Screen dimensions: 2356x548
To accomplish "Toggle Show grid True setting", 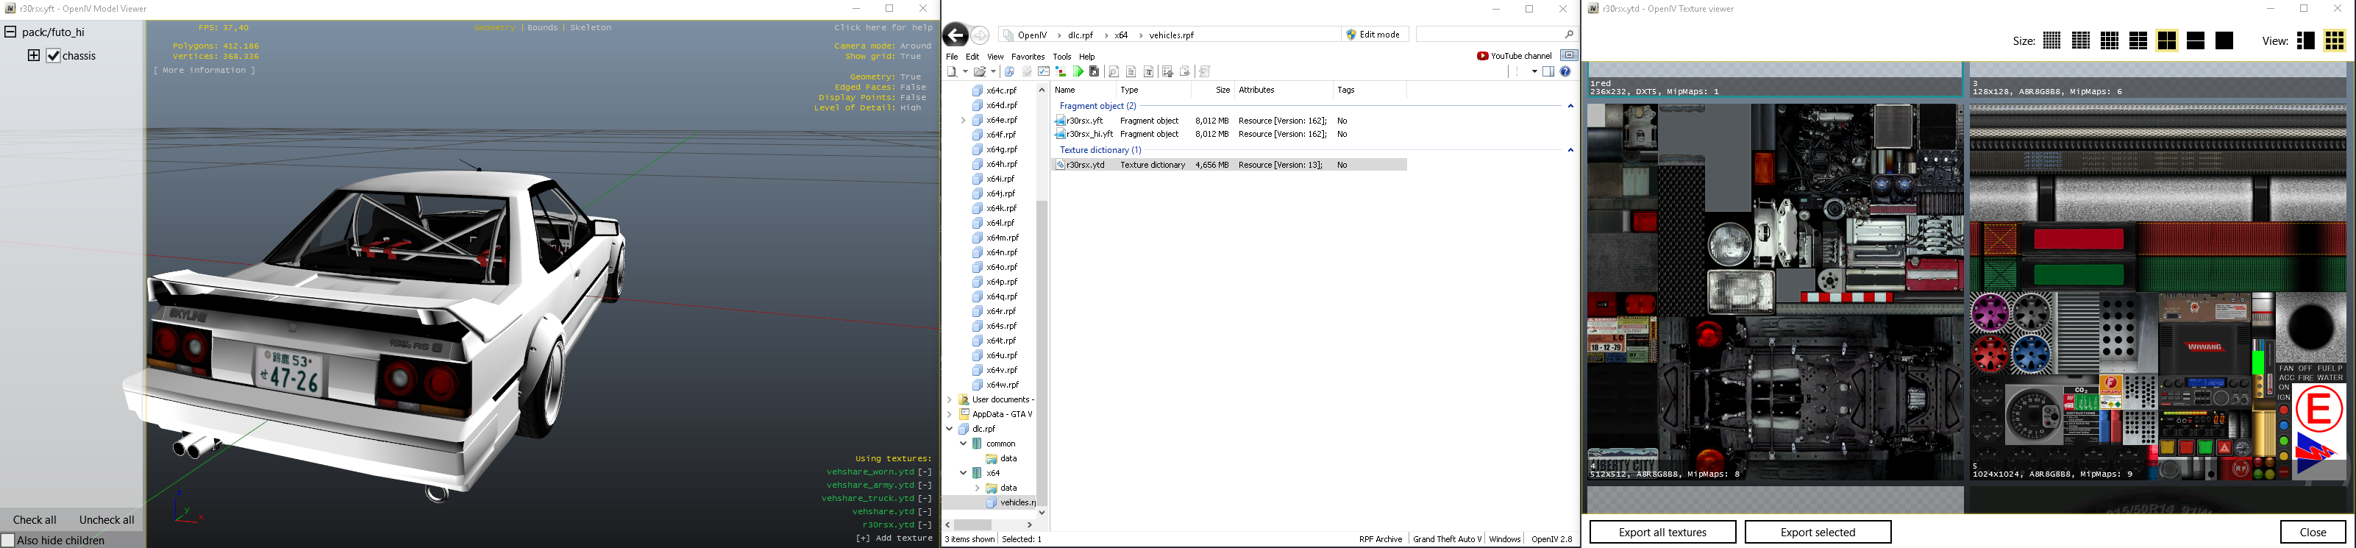I will (x=883, y=57).
